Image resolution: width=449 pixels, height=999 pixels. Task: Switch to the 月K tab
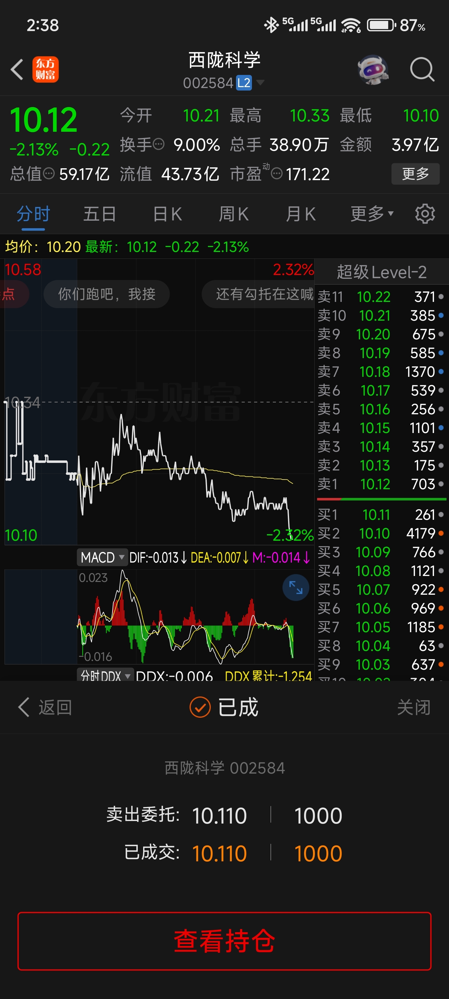(301, 214)
